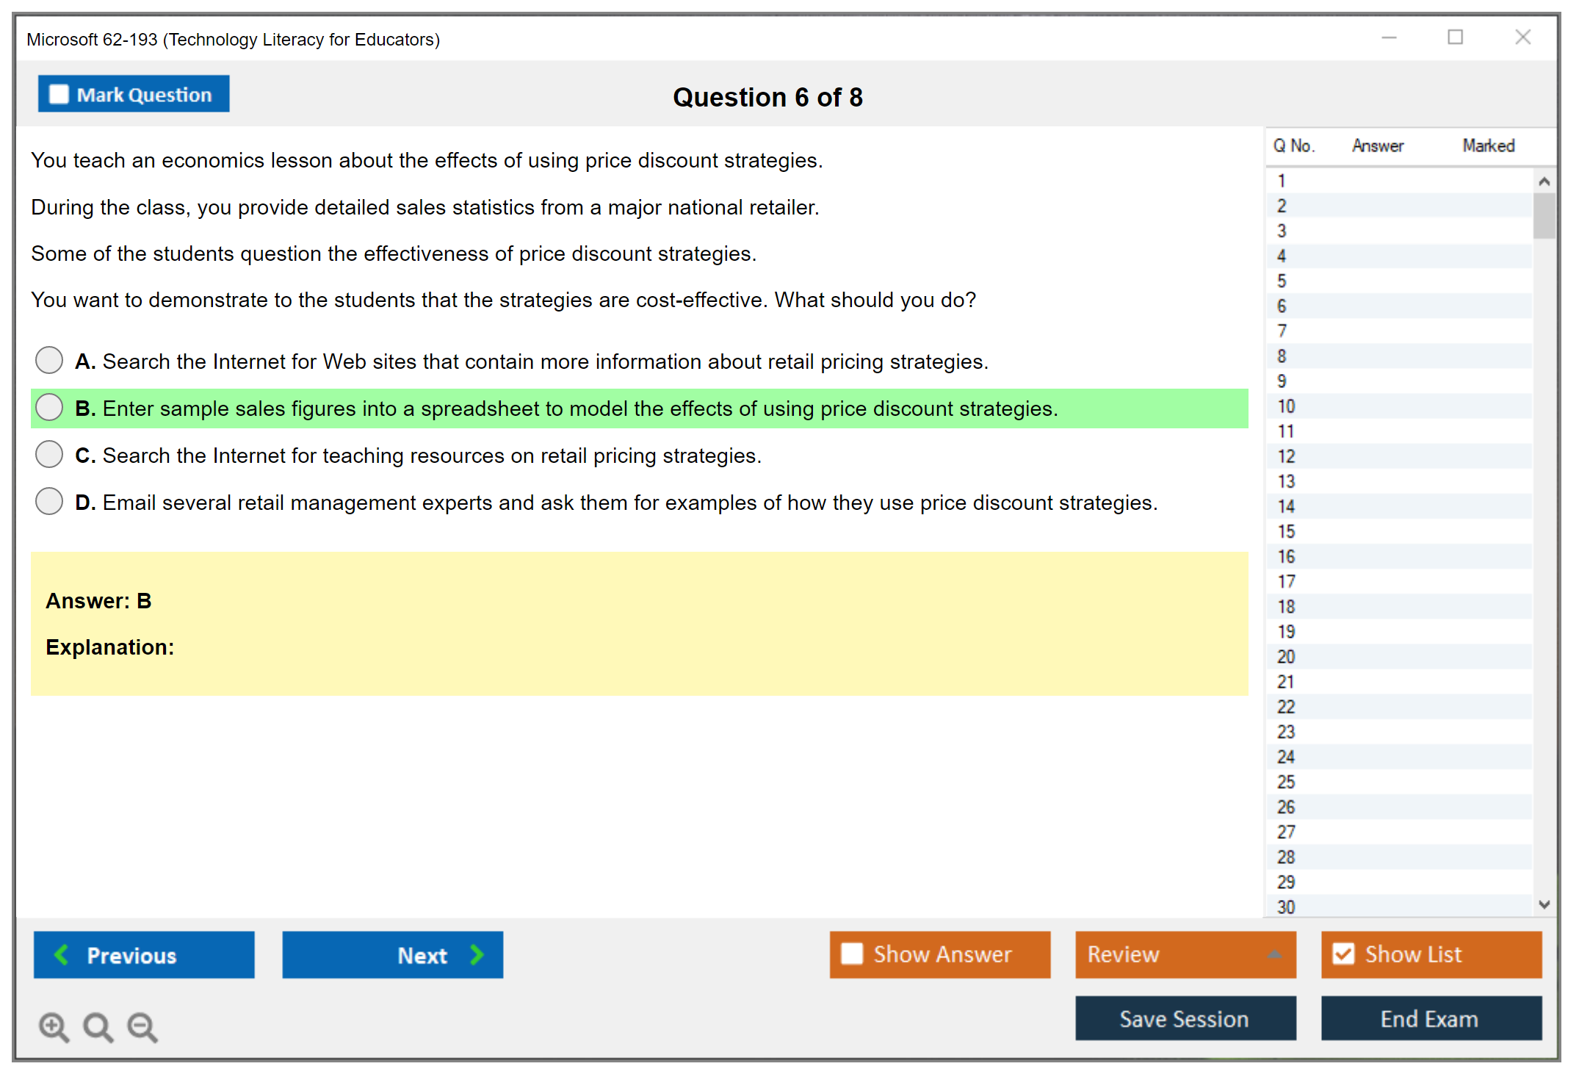Click the Save Session button
The width and height of the screenshot is (1579, 1080).
(1185, 1018)
